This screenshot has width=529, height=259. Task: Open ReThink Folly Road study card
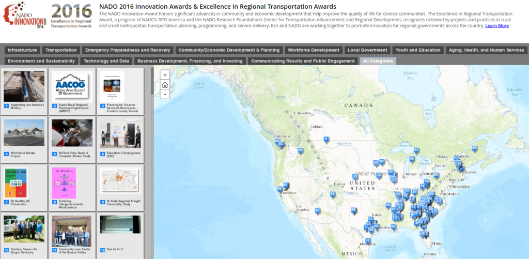click(72, 140)
